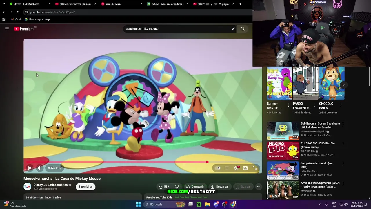Mute the video volume speaker icon
Viewport: 371px width, 209px height.
(39, 168)
